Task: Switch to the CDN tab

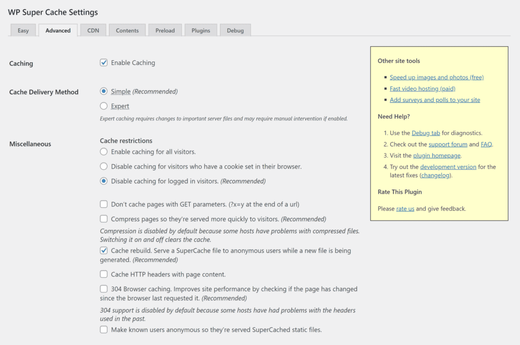Action: coord(93,30)
